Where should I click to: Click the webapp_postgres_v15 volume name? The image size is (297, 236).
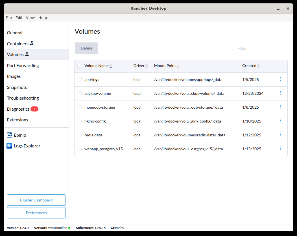tap(103, 149)
